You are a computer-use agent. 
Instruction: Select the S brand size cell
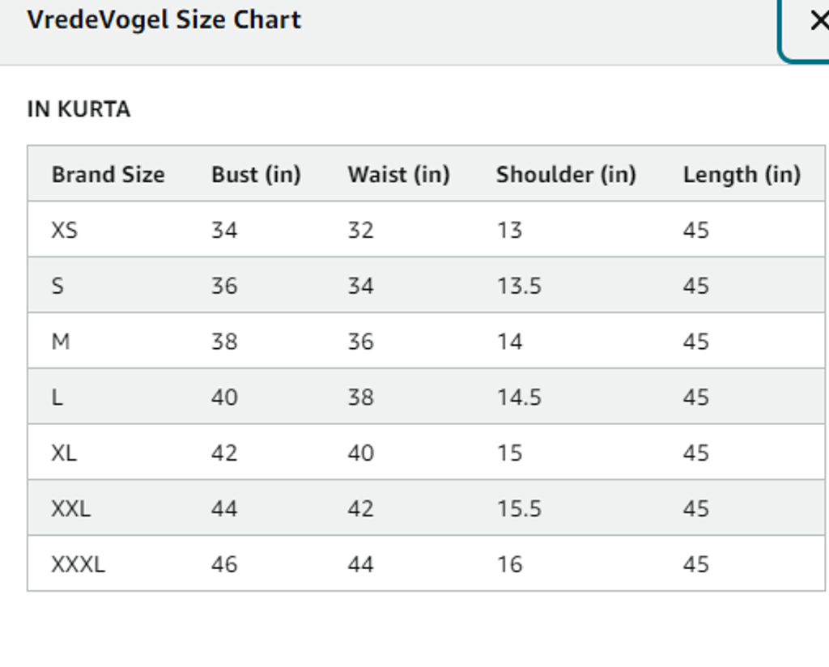(x=57, y=287)
